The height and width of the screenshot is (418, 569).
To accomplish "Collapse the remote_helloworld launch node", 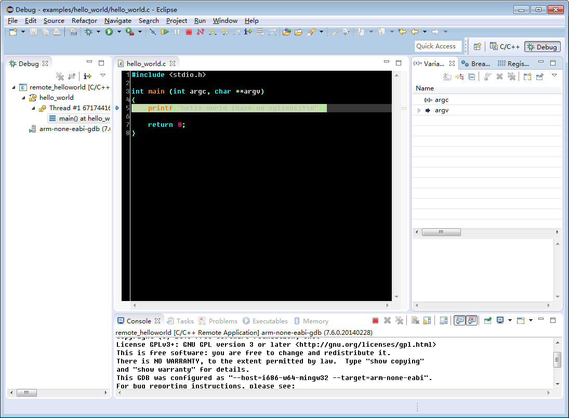I will (14, 87).
